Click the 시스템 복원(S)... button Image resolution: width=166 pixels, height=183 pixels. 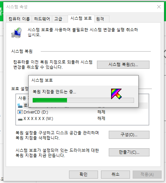tap(123, 65)
